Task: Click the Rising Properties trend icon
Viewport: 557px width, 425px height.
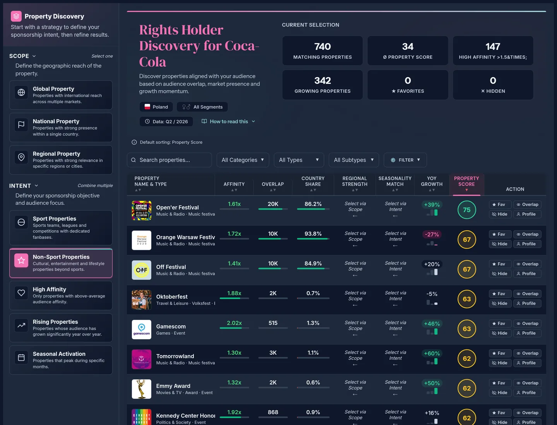Action: coord(21,325)
